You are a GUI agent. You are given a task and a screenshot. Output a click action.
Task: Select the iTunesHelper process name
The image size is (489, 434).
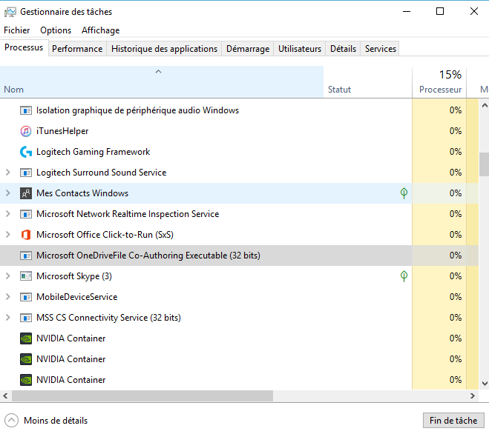point(62,131)
